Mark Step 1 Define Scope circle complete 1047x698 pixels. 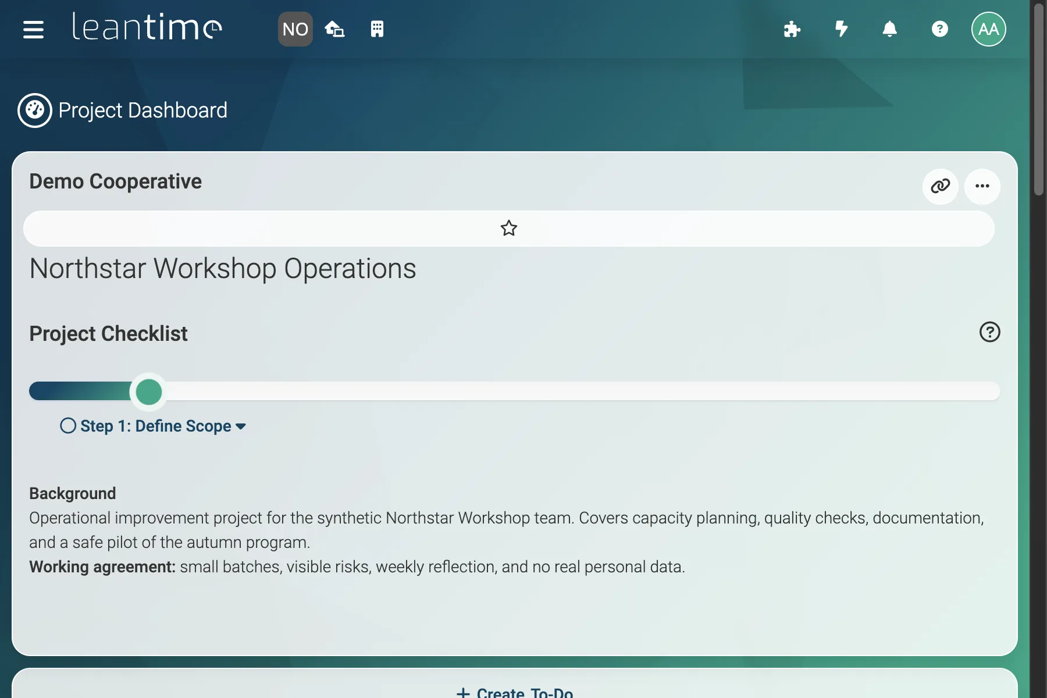pyautogui.click(x=68, y=426)
